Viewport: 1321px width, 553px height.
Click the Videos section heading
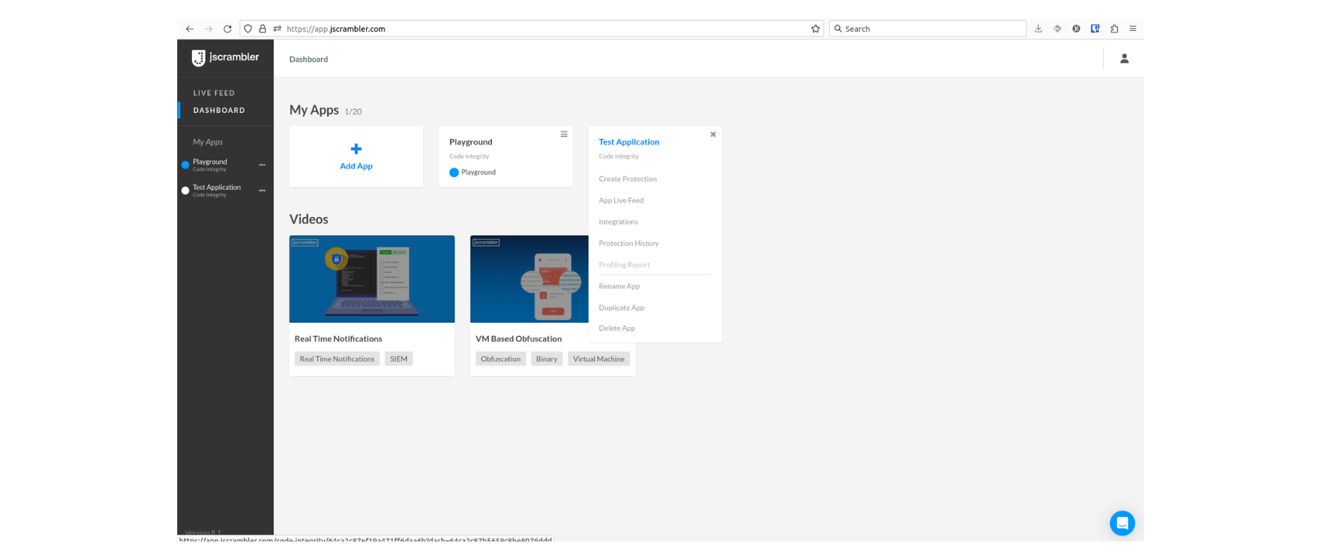pyautogui.click(x=308, y=220)
